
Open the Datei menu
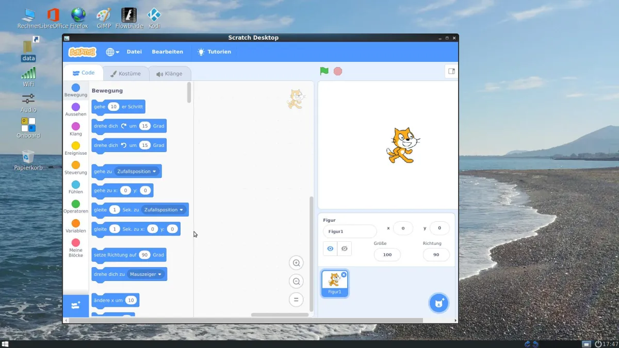(134, 52)
